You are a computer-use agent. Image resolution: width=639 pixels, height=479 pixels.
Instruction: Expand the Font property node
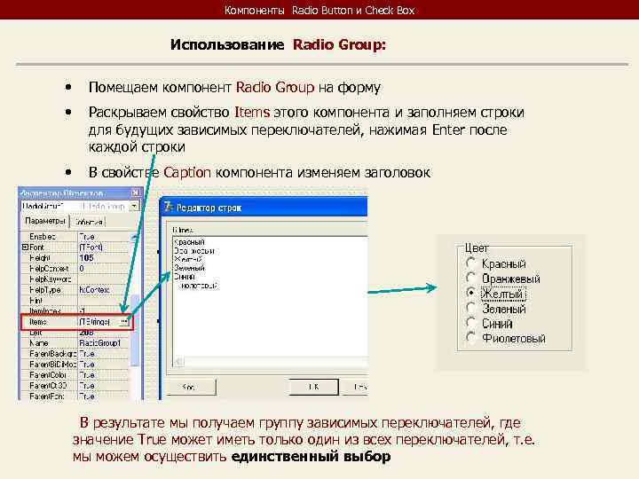[x=25, y=247]
